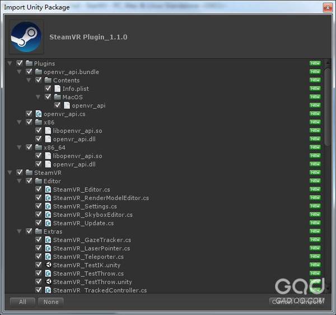The height and width of the screenshot is (315, 336).
Task: Click the SteamVR_Settings.cs script icon
Action: tap(48, 206)
